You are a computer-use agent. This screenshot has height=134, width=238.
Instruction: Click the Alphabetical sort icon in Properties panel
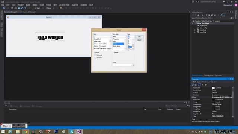[x=196, y=85]
